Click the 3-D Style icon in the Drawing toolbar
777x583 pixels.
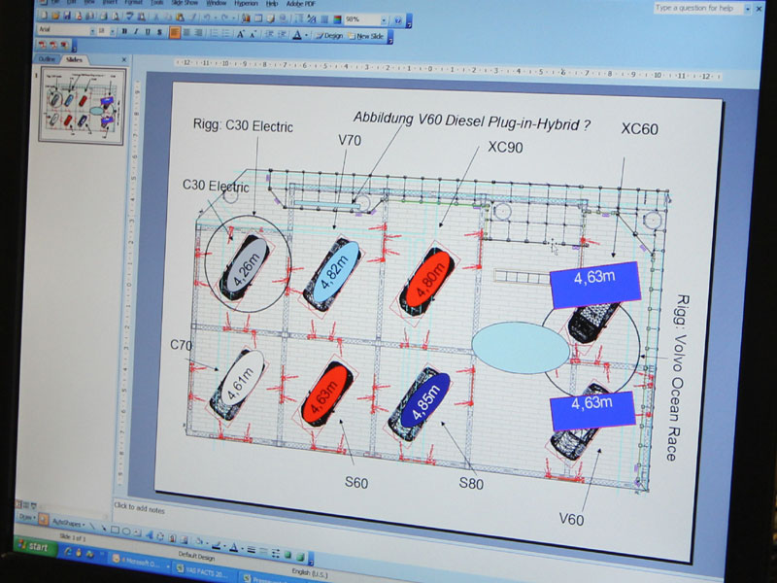click(299, 556)
